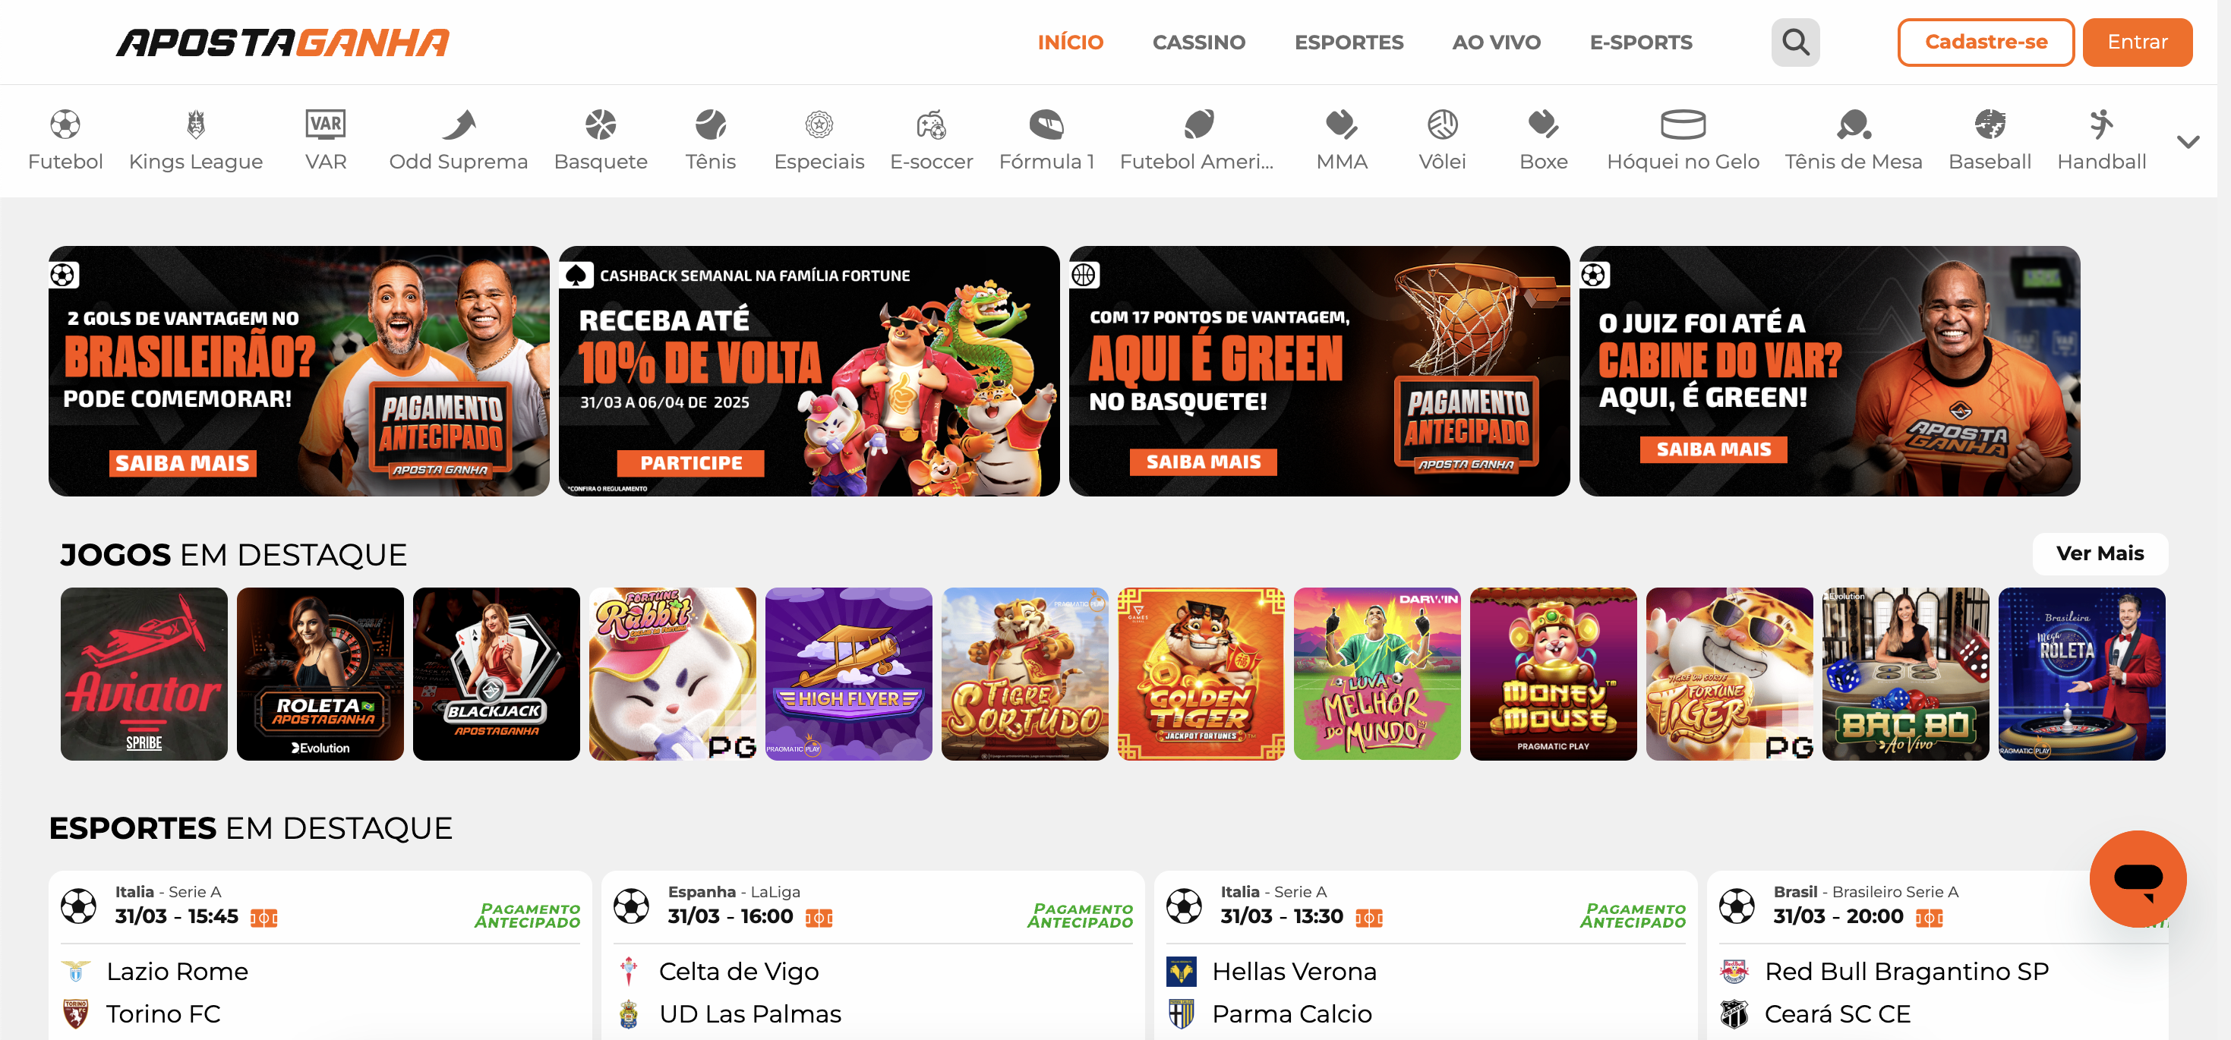Expand the sports list chevron

pos(2188,141)
